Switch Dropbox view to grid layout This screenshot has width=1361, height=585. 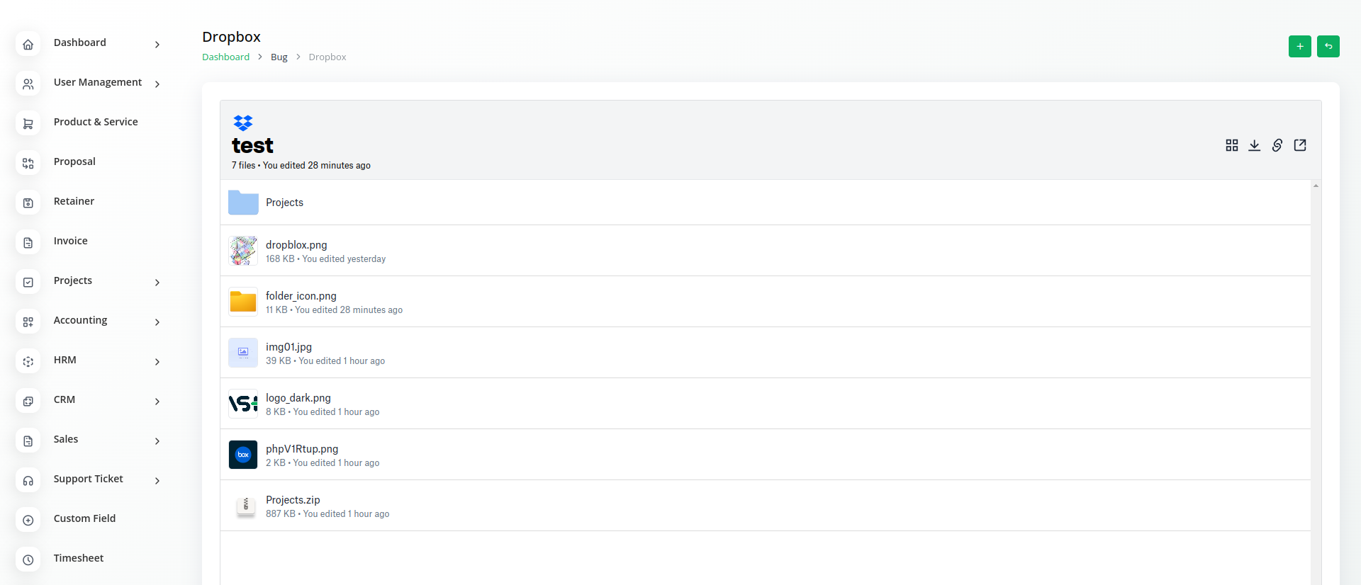(1232, 145)
